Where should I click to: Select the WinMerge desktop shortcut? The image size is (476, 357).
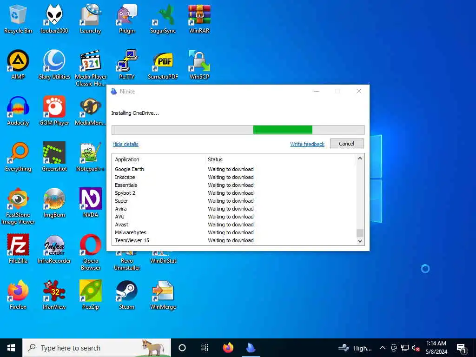click(x=163, y=295)
